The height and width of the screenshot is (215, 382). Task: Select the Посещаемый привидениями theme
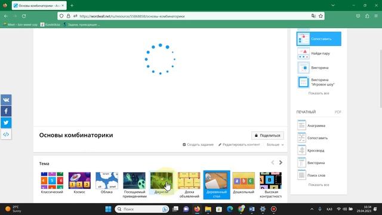pos(134,185)
